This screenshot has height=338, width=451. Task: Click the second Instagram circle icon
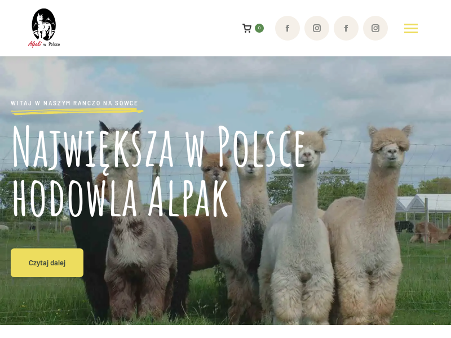coord(375,28)
